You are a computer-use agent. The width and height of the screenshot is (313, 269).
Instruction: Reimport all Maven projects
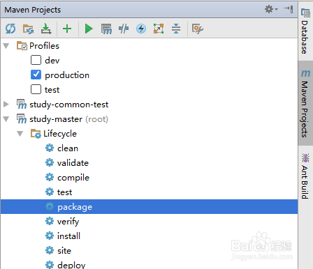coord(10,29)
